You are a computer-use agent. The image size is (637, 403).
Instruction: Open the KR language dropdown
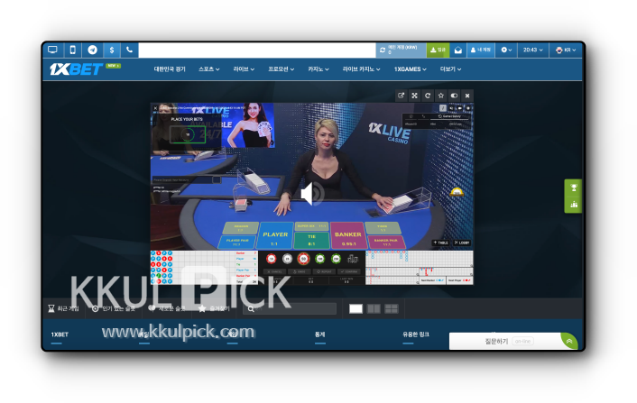566,50
